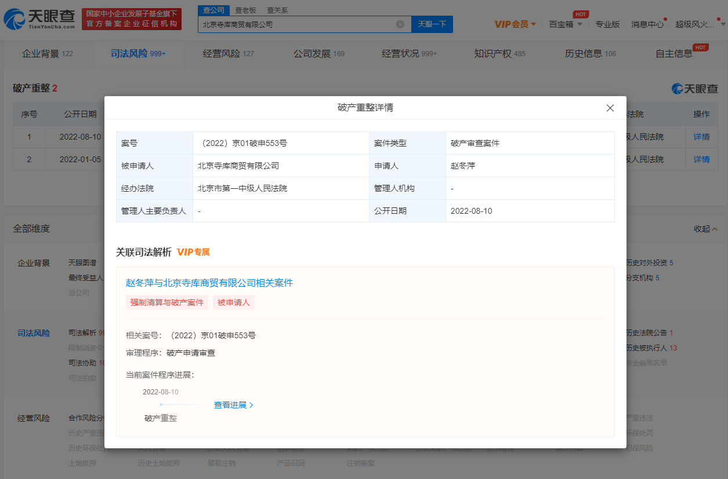Click the 被申请人 tag
Image resolution: width=728 pixels, height=479 pixels.
[233, 302]
